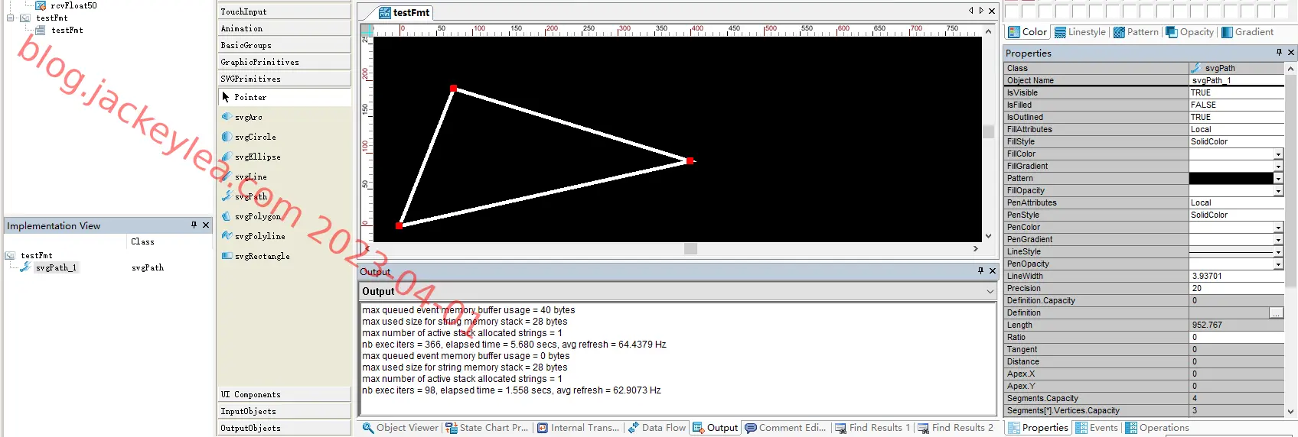The width and height of the screenshot is (1298, 437).
Task: Open the Pattern property dropdown
Action: [x=1278, y=179]
